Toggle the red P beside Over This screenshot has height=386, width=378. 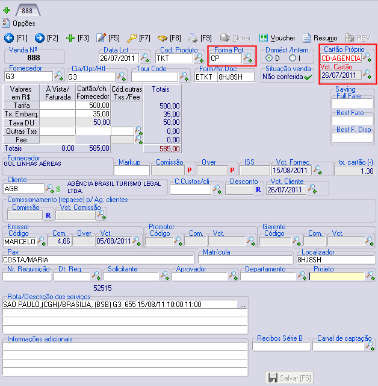point(232,170)
